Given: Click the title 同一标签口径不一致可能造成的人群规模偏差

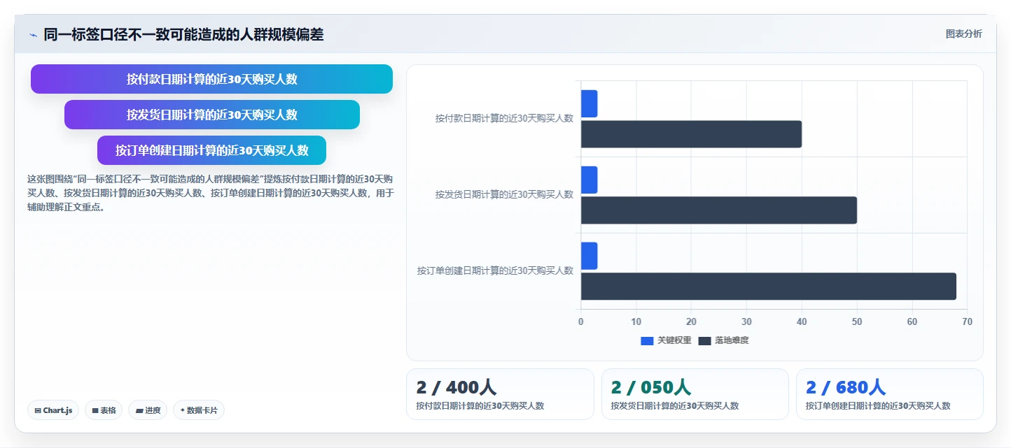Looking at the screenshot, I should (183, 34).
